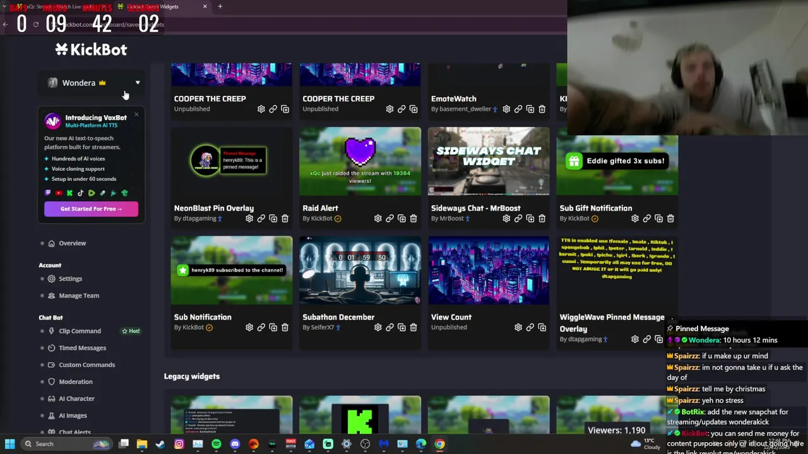Copy link for Sideways Chat - MrBoost
Viewport: 808px width, 454px height.
pyautogui.click(x=518, y=218)
